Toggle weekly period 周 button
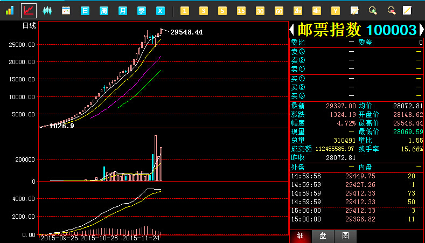The image size is (425, 243). coord(104,10)
